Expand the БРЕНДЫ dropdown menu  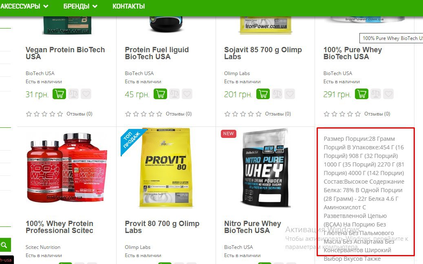pos(80,6)
